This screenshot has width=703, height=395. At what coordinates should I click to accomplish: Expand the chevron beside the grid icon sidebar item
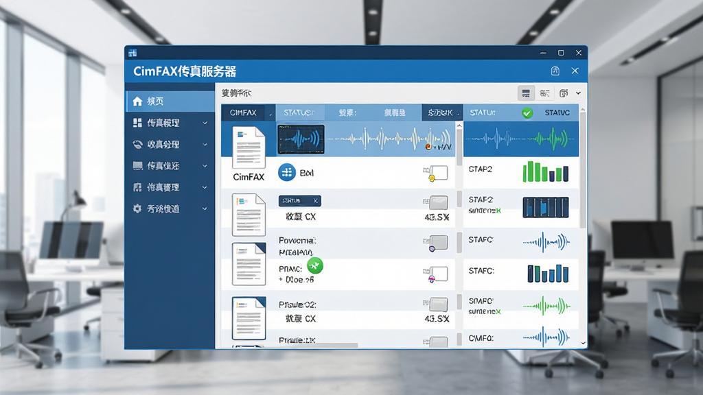coord(205,123)
